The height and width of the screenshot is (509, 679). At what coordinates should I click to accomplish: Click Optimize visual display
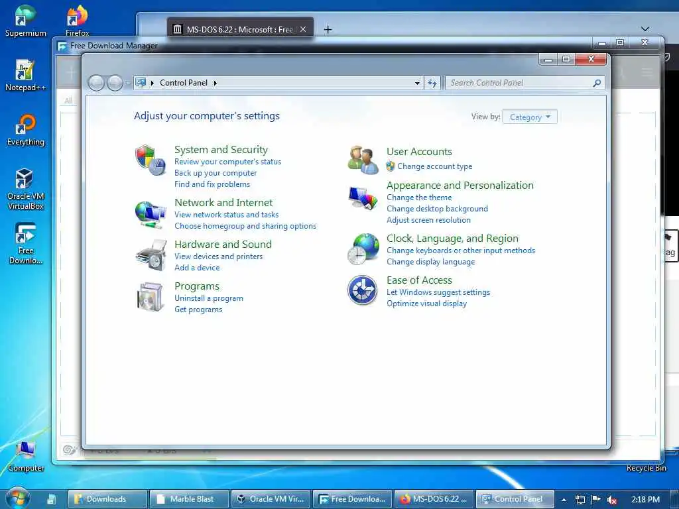[x=426, y=304]
